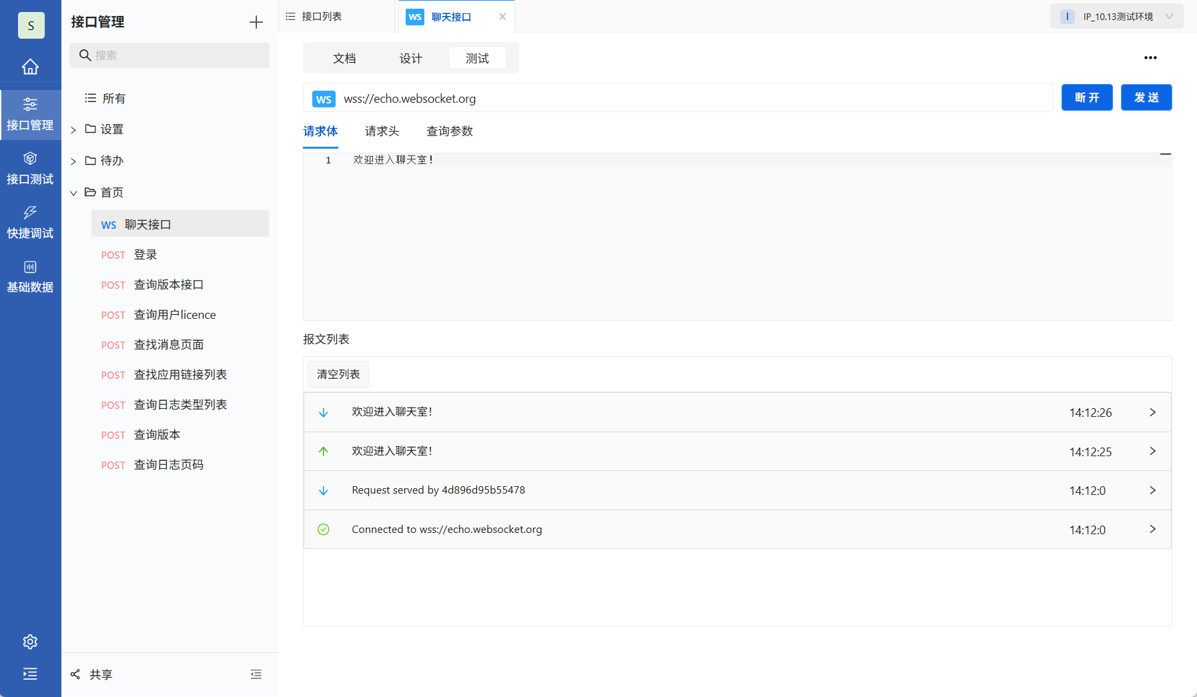Minimize the request body editor via dash icon
This screenshot has width=1197, height=697.
[x=1166, y=154]
